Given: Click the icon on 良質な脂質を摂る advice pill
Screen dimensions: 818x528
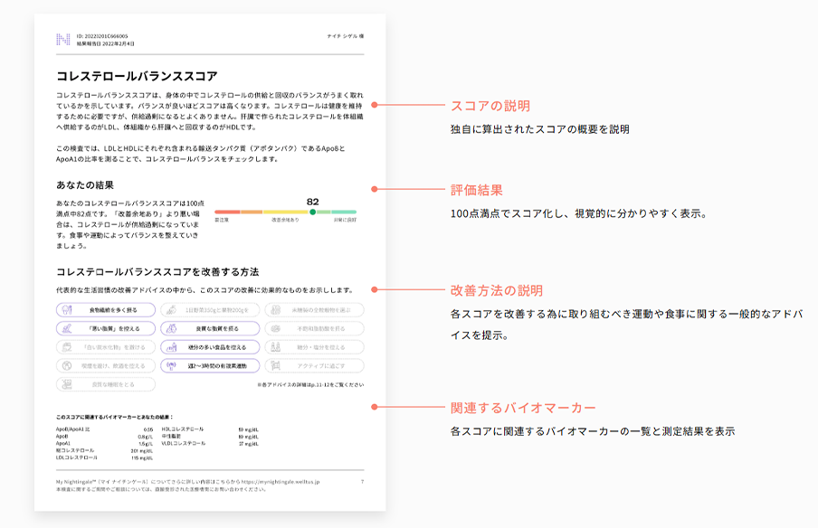Looking at the screenshot, I should click(x=170, y=328).
